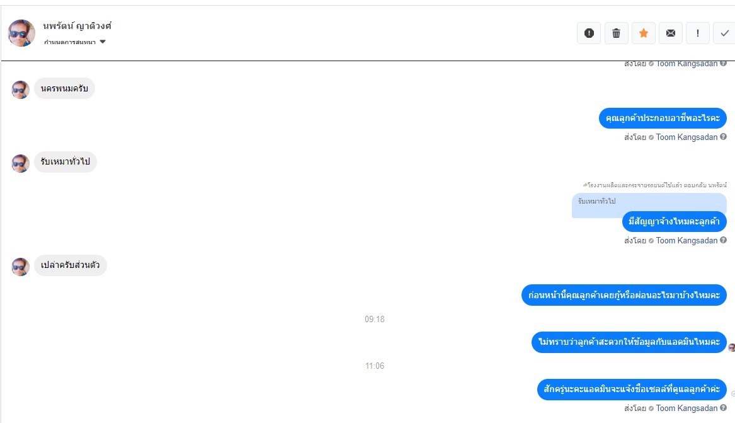
Task: Select the message bubble นครพนมครับ
Action: 64,88
